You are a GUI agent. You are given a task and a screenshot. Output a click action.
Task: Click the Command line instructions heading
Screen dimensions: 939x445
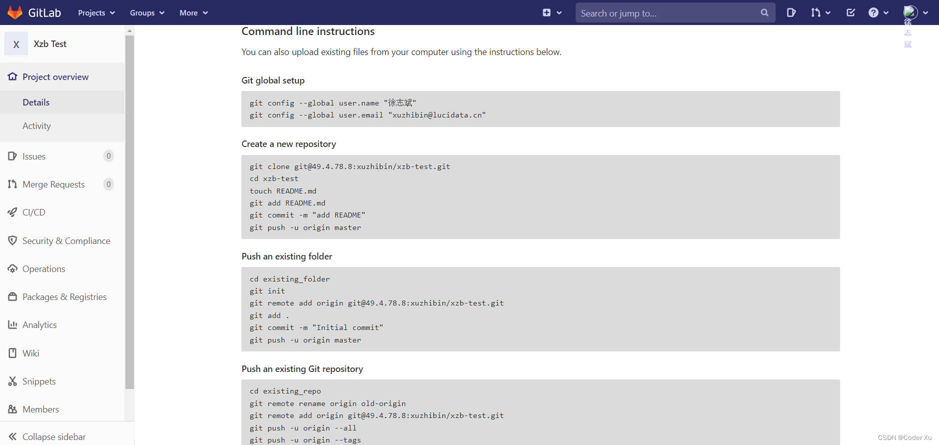click(x=308, y=31)
